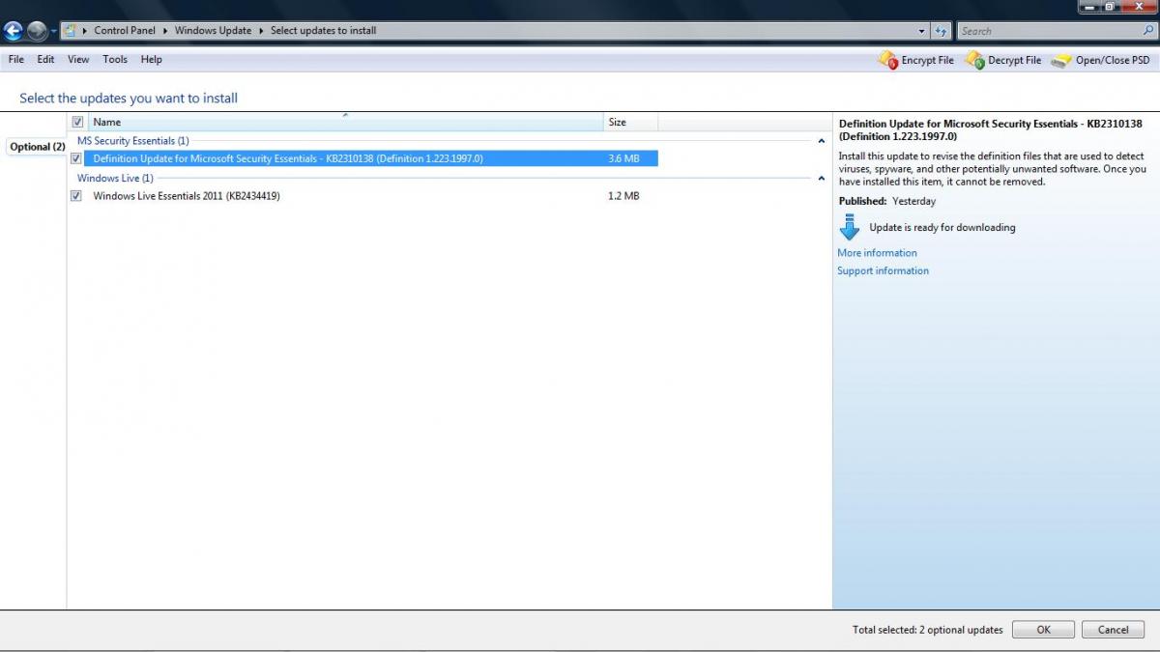
Task: Collapse the MS Security Essentials group
Action: 822,141
